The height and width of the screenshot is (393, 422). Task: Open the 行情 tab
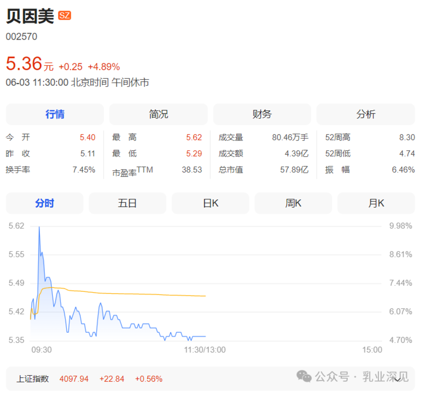(55, 114)
